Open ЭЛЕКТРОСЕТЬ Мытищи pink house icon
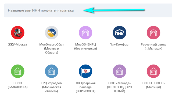The image size is (172, 98). 153,71
